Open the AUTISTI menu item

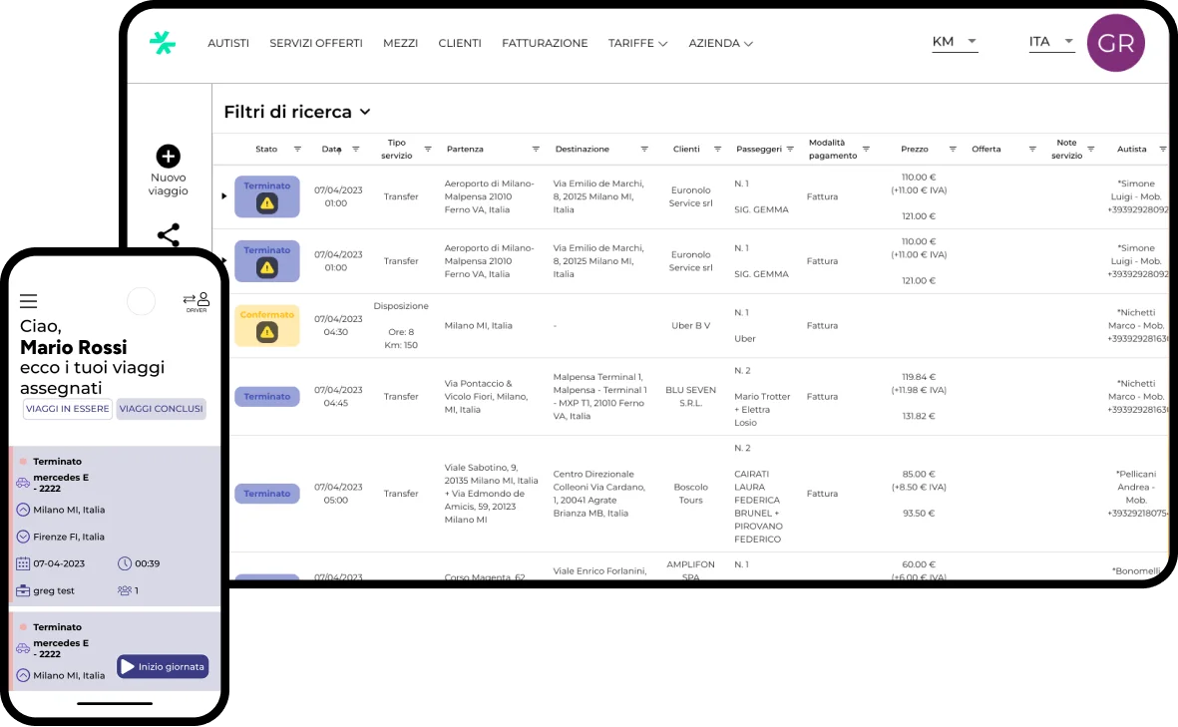pos(228,43)
